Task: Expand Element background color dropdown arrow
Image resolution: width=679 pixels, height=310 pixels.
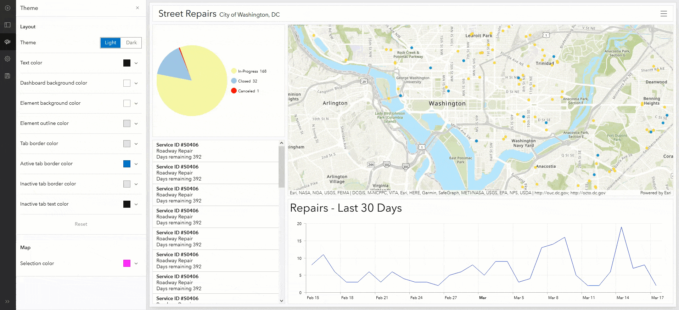Action: (136, 103)
